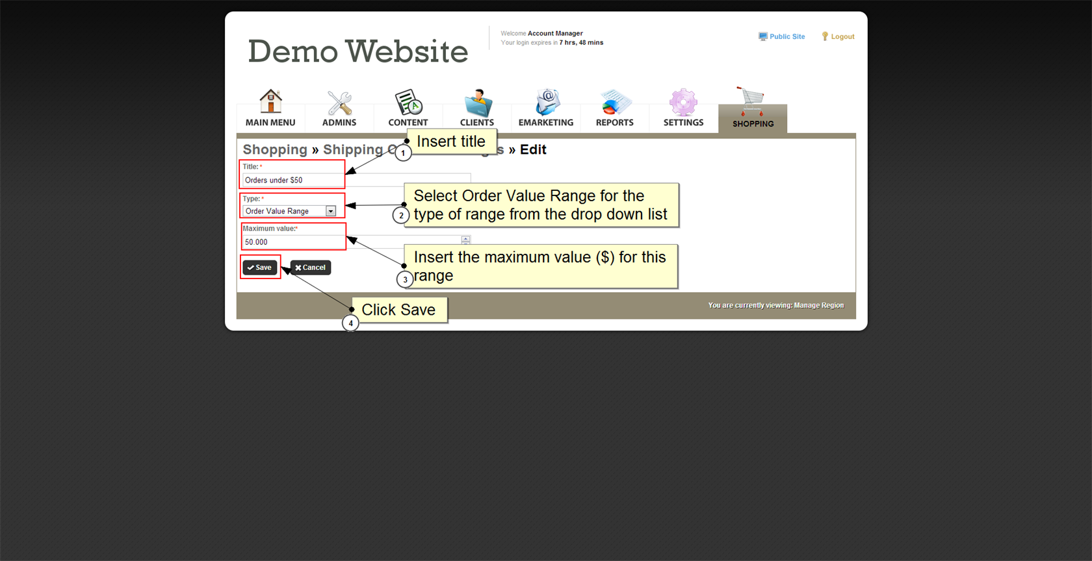This screenshot has width=1092, height=561.
Task: Open Settings gear icon
Action: pyautogui.click(x=683, y=103)
